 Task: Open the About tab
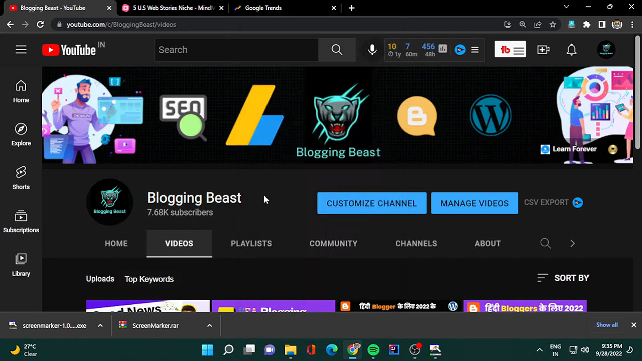[x=488, y=243]
